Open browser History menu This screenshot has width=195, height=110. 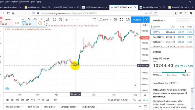pos(14,2)
